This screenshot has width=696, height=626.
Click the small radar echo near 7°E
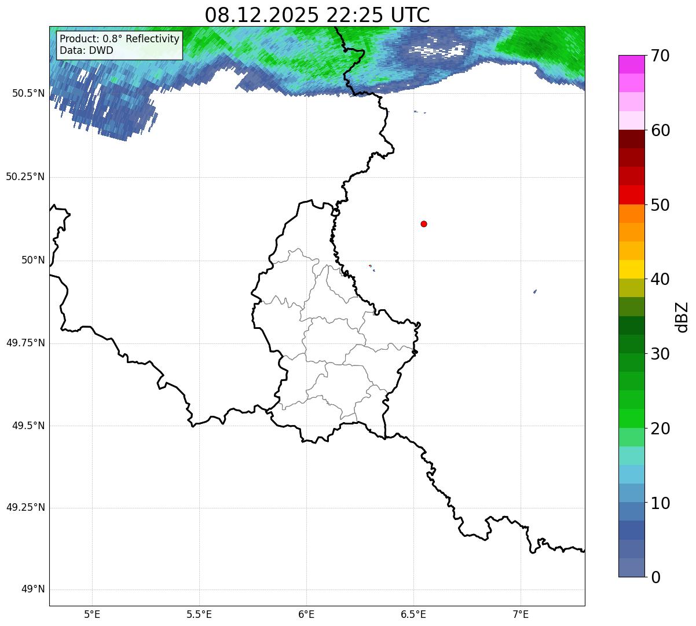point(535,291)
